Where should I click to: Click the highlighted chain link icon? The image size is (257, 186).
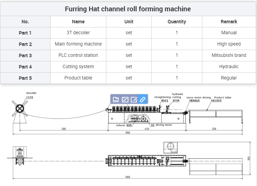click(143, 99)
